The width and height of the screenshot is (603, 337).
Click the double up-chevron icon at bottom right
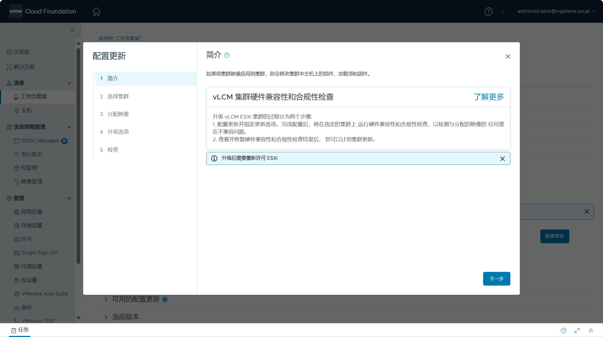(591, 331)
